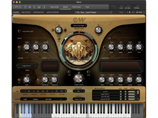Adjust the envelope sustain knob
Image resolution: width=158 pixels, height=118 pixels.
(x=130, y=80)
